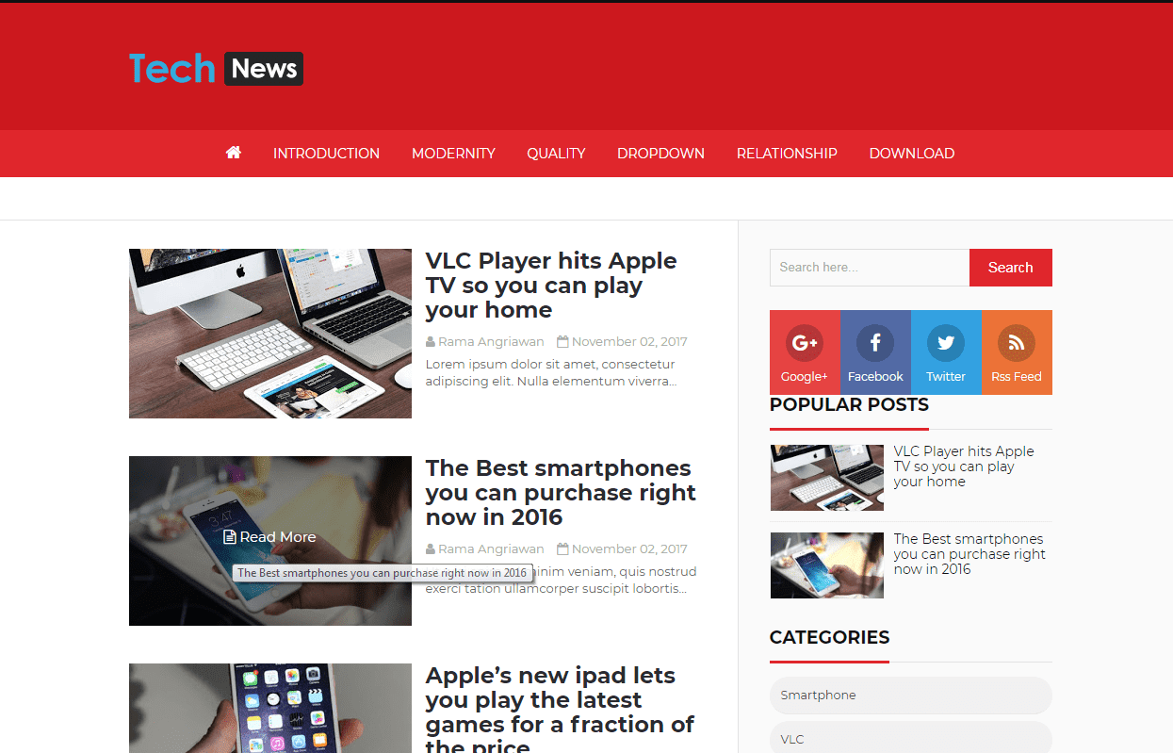The width and height of the screenshot is (1173, 753).
Task: Open Twitter social icon
Action: point(946,352)
